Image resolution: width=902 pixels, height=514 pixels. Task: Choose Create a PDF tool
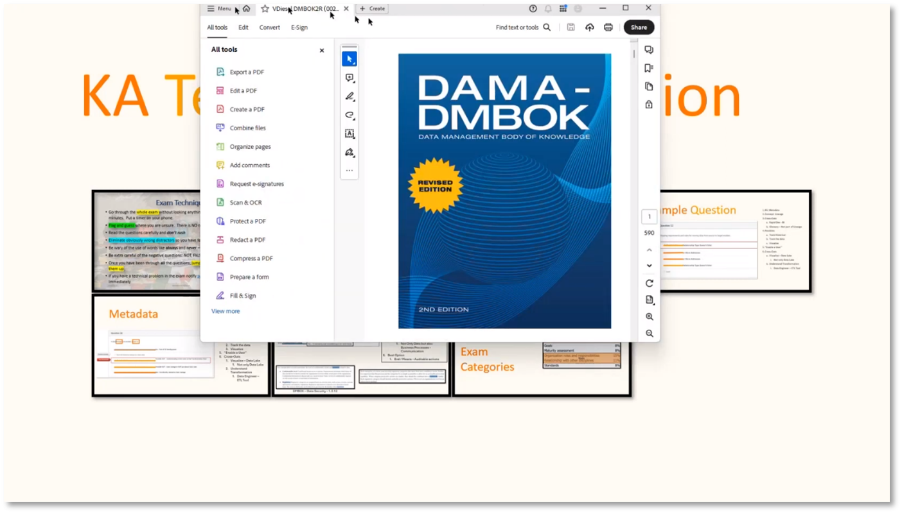[240, 109]
